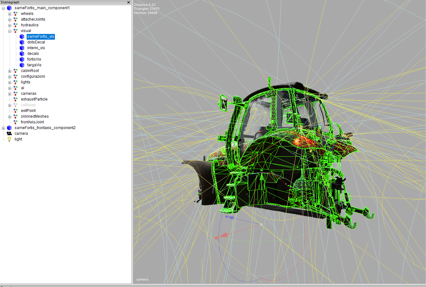The height and width of the screenshot is (287, 426).
Task: Click the 'camera' viewport label
Action: 142,279
